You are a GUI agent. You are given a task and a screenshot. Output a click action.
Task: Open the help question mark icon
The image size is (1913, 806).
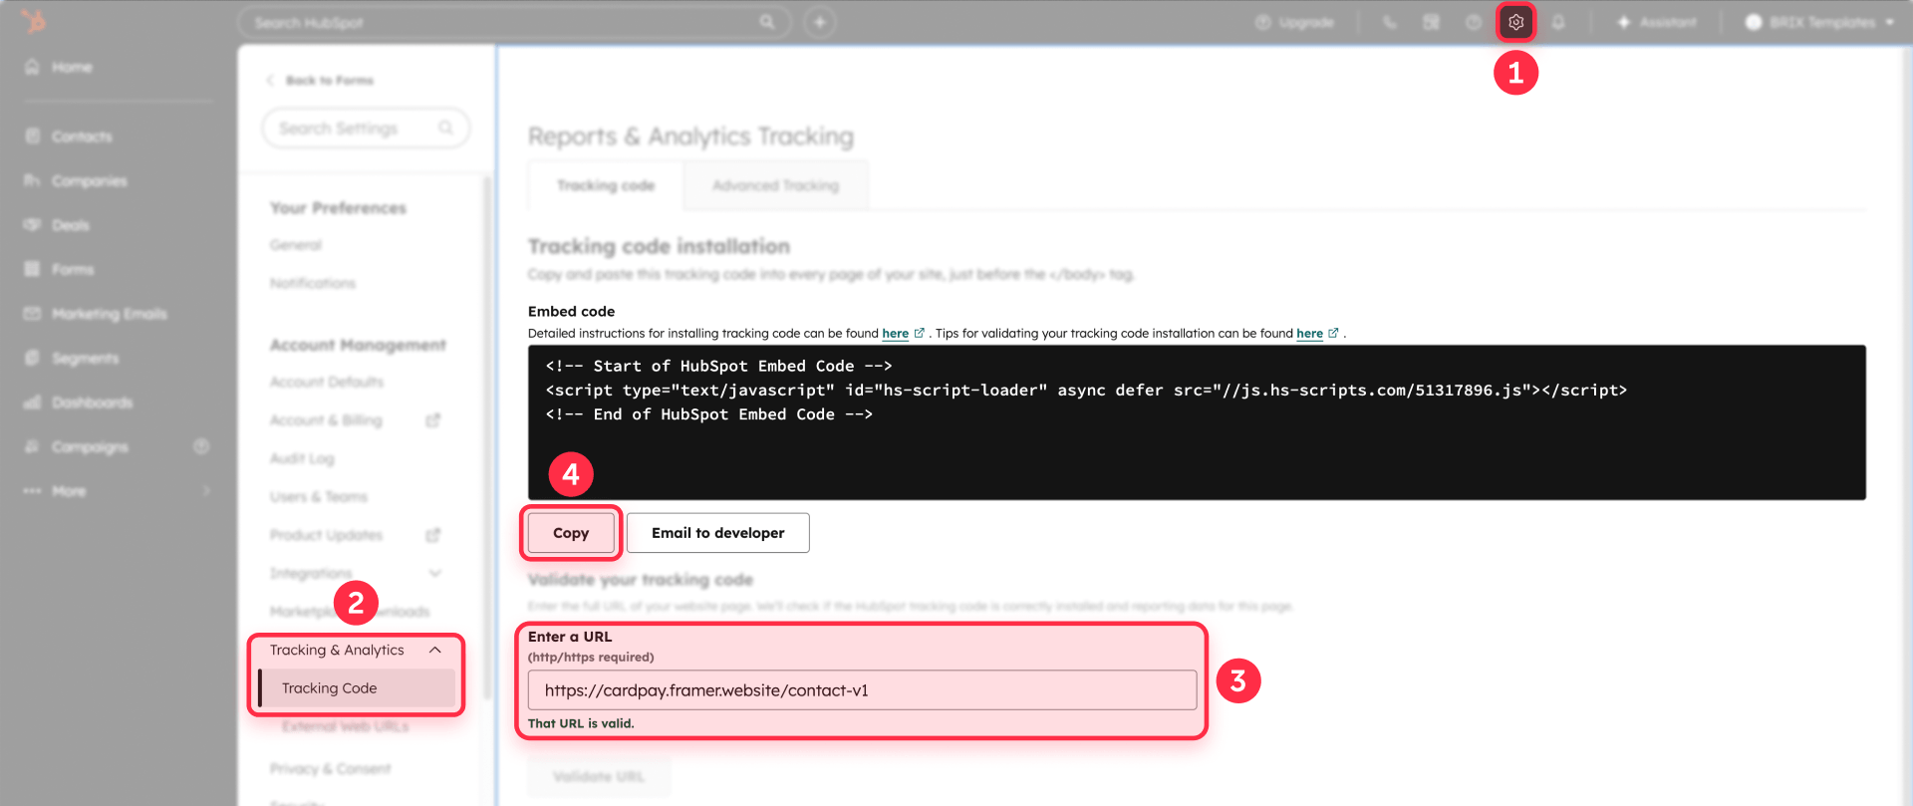click(1473, 22)
